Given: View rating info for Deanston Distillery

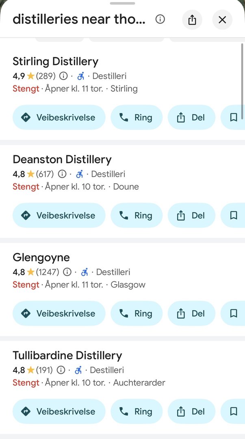Looking at the screenshot, I should (62, 174).
